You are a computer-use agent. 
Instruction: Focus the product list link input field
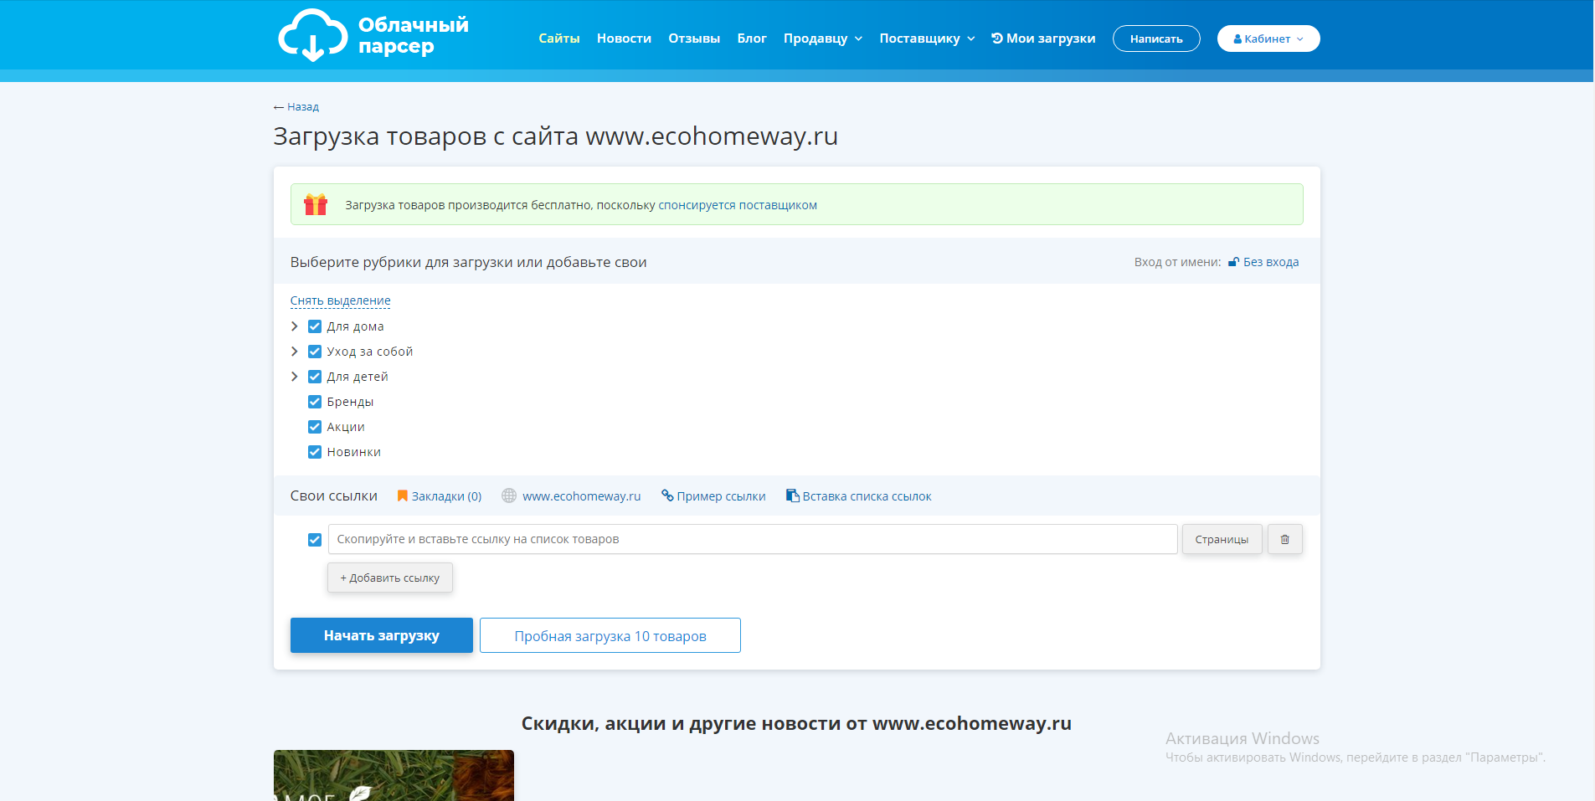753,539
